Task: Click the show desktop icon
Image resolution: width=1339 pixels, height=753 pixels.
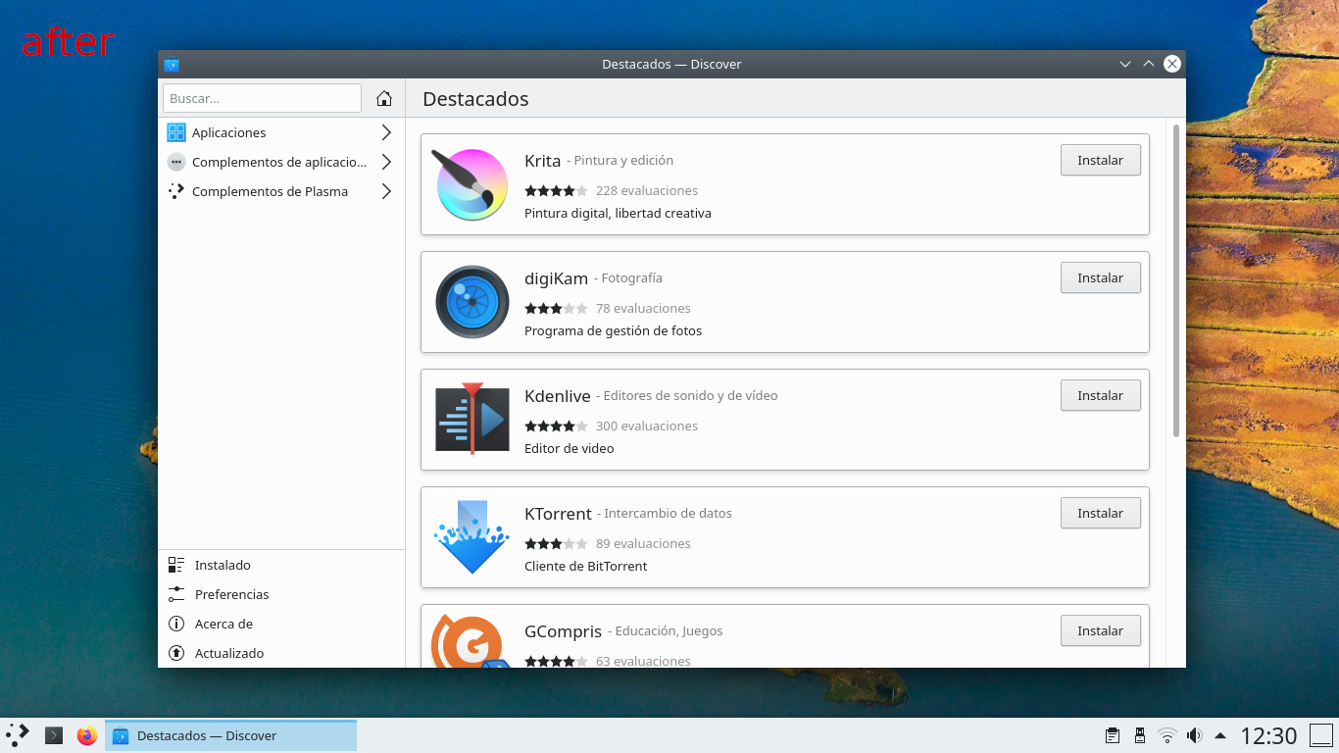Action: 1321,735
